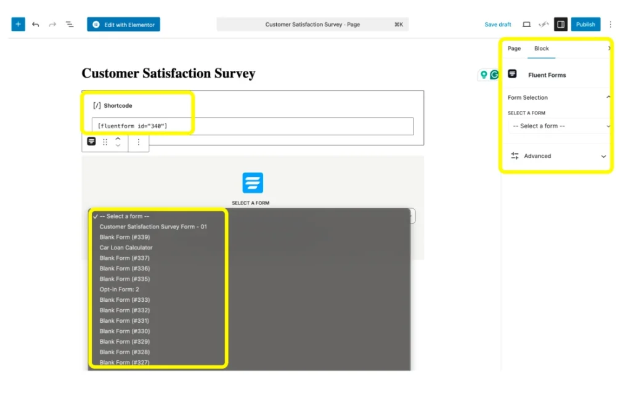The image size is (631, 401).
Task: Click the blue Fluent Forms logo in block
Action: (x=253, y=183)
